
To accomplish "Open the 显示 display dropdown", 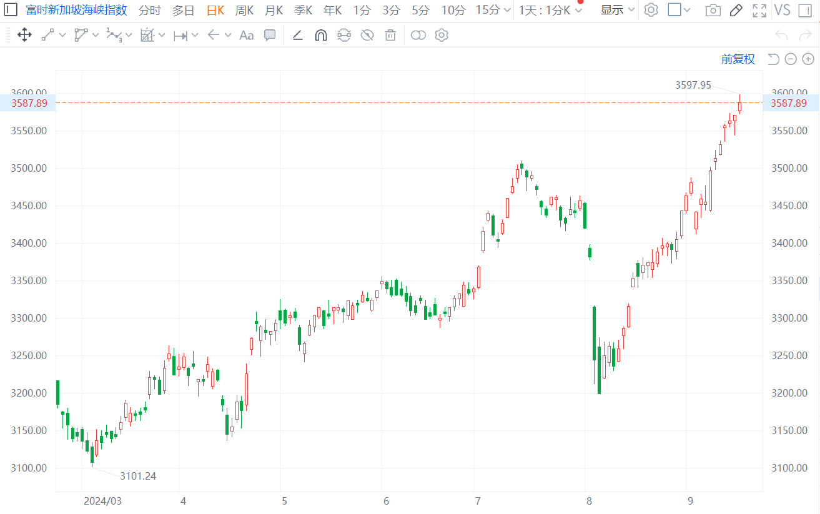I will point(618,10).
